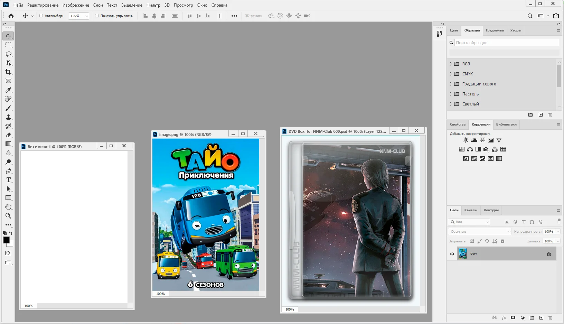Image resolution: width=564 pixels, height=324 pixels.
Task: Expand the Пастель swatch folder
Action: 451,94
